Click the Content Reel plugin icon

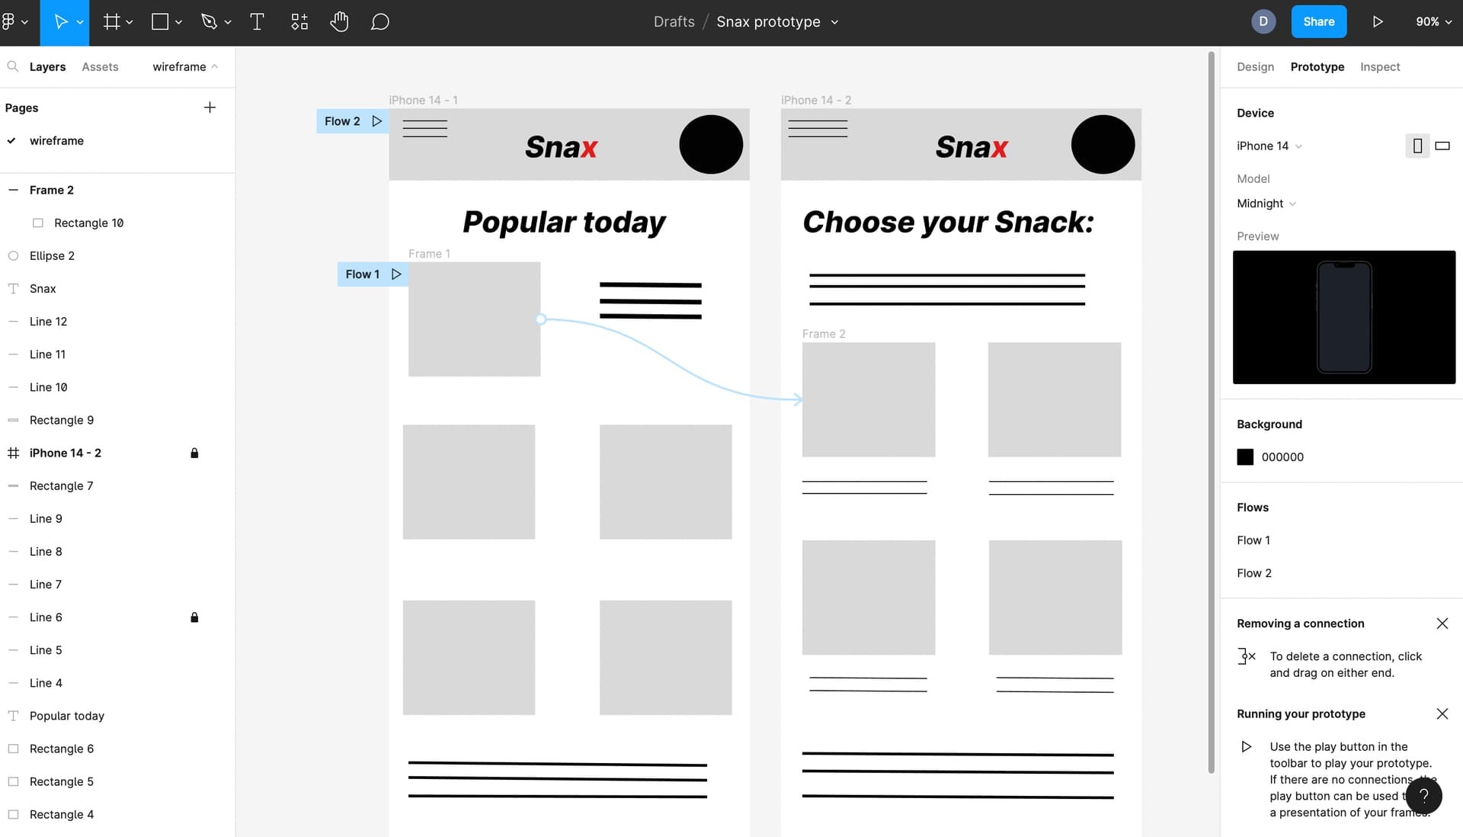pos(299,21)
